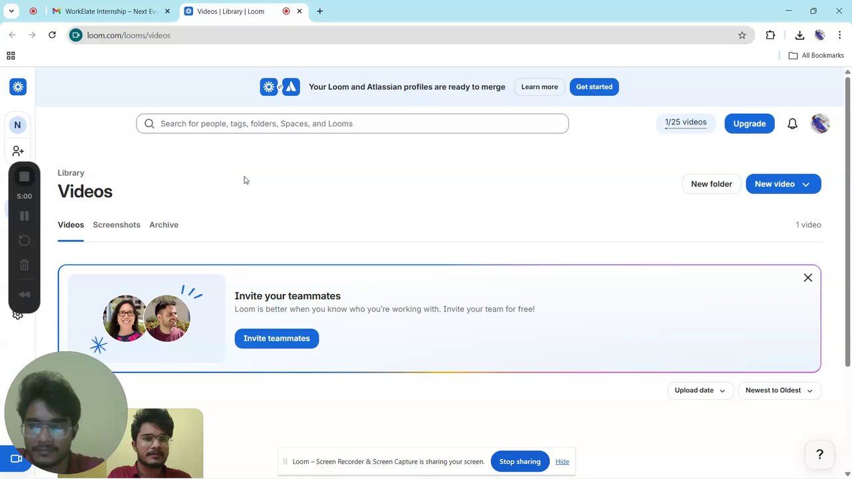Open the browser extensions puzzle icon
Image resolution: width=852 pixels, height=479 pixels.
coord(770,35)
